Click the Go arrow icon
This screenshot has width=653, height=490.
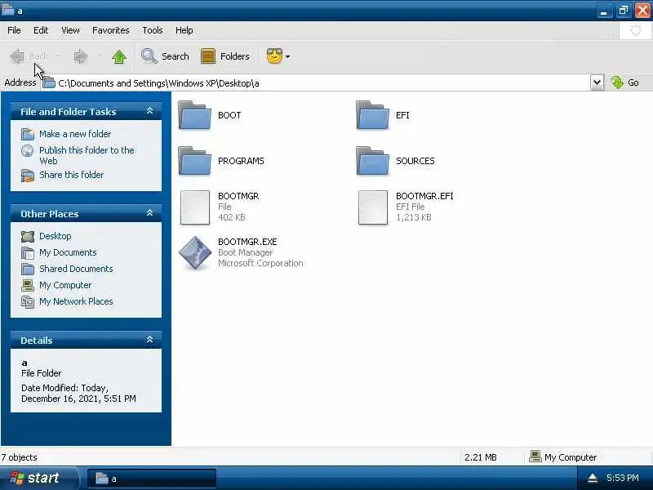pos(617,82)
